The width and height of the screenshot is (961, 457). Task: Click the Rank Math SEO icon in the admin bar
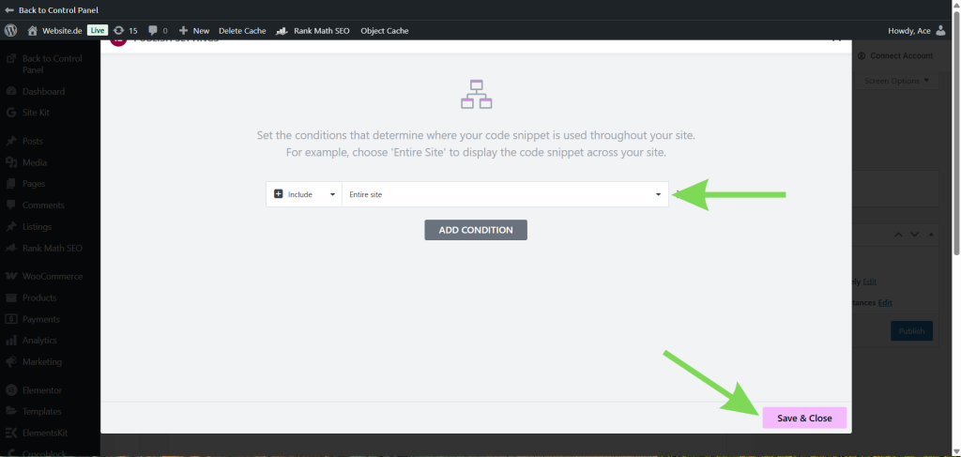point(282,31)
